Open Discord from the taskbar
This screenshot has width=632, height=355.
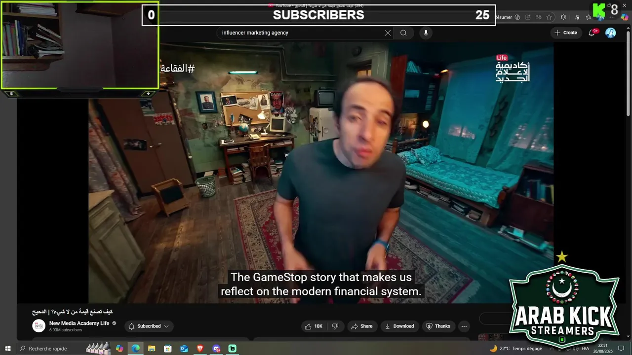(x=216, y=349)
